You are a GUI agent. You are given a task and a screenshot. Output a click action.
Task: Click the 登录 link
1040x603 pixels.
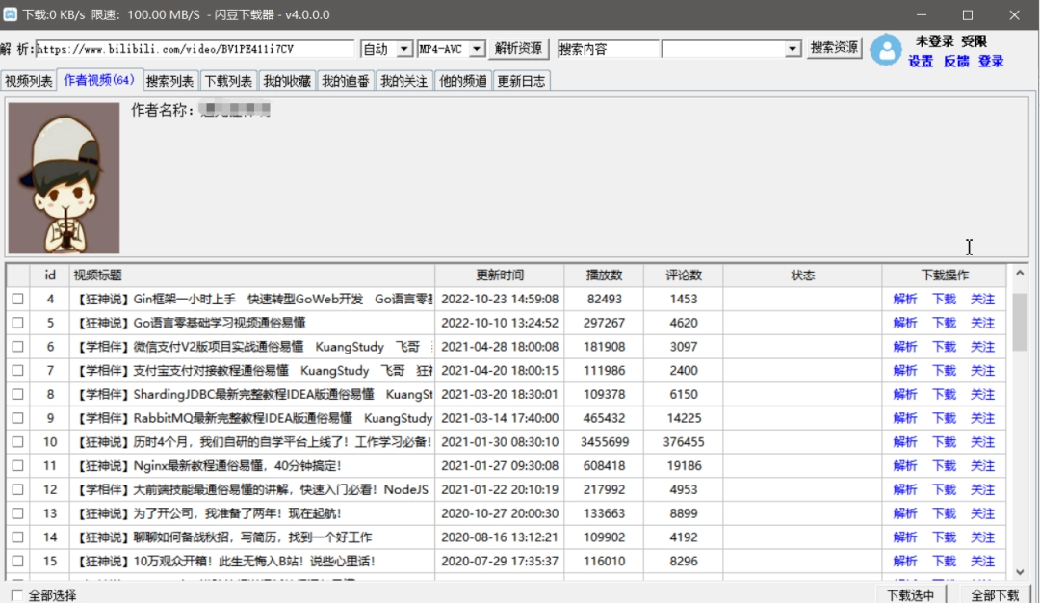click(991, 61)
